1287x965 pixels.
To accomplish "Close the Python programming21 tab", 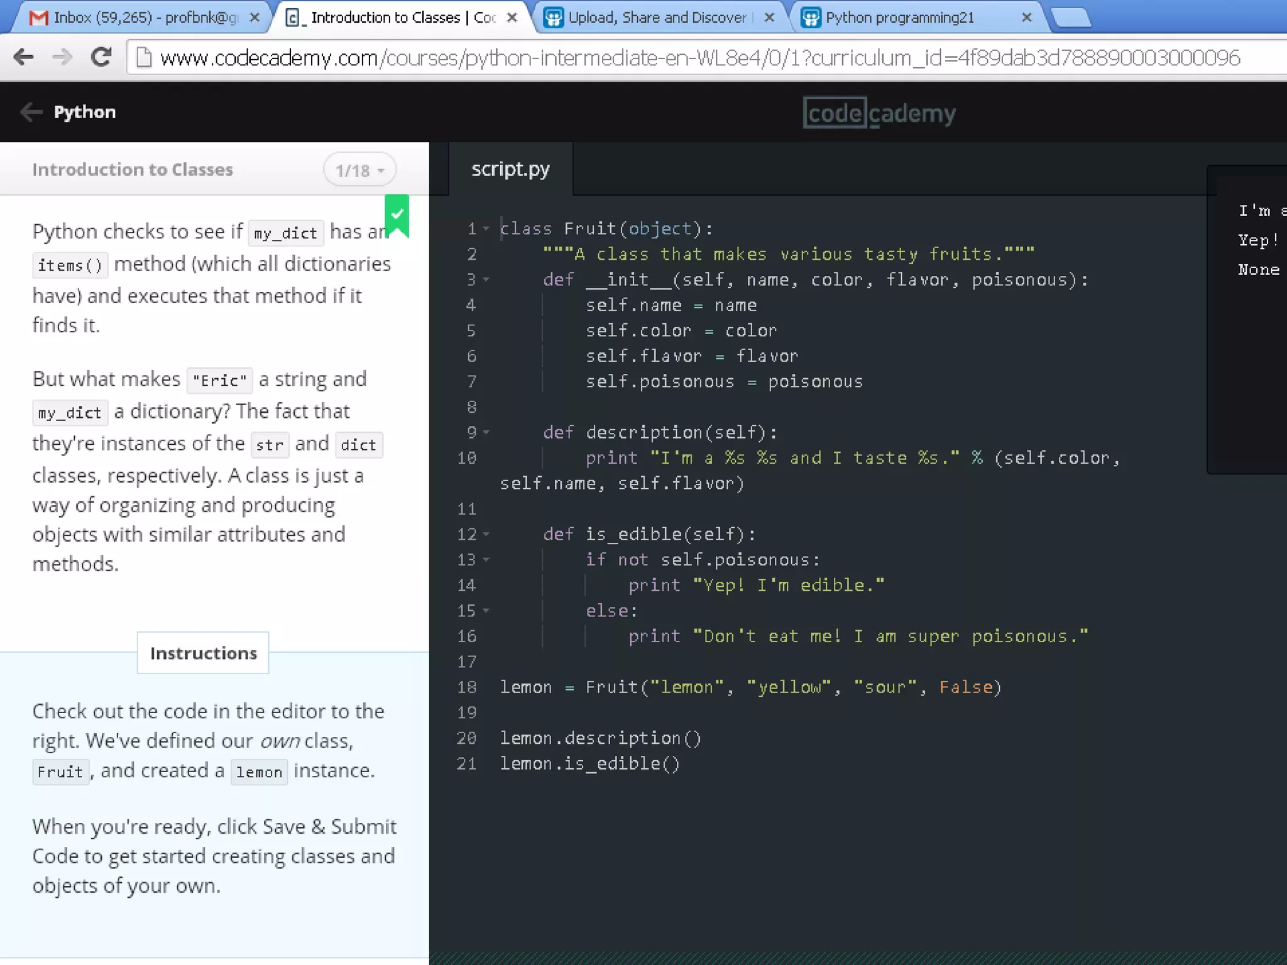I will tap(1027, 18).
